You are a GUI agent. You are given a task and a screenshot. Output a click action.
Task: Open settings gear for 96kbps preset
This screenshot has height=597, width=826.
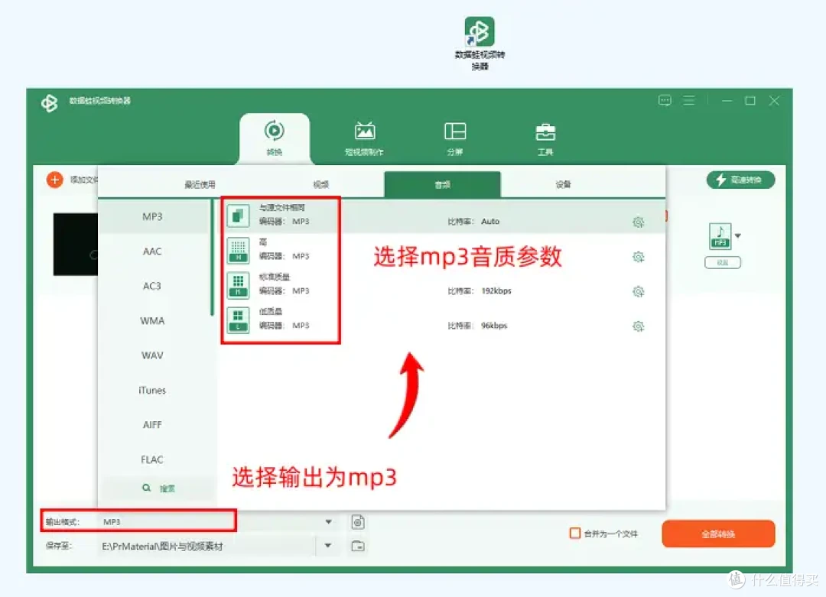638,326
